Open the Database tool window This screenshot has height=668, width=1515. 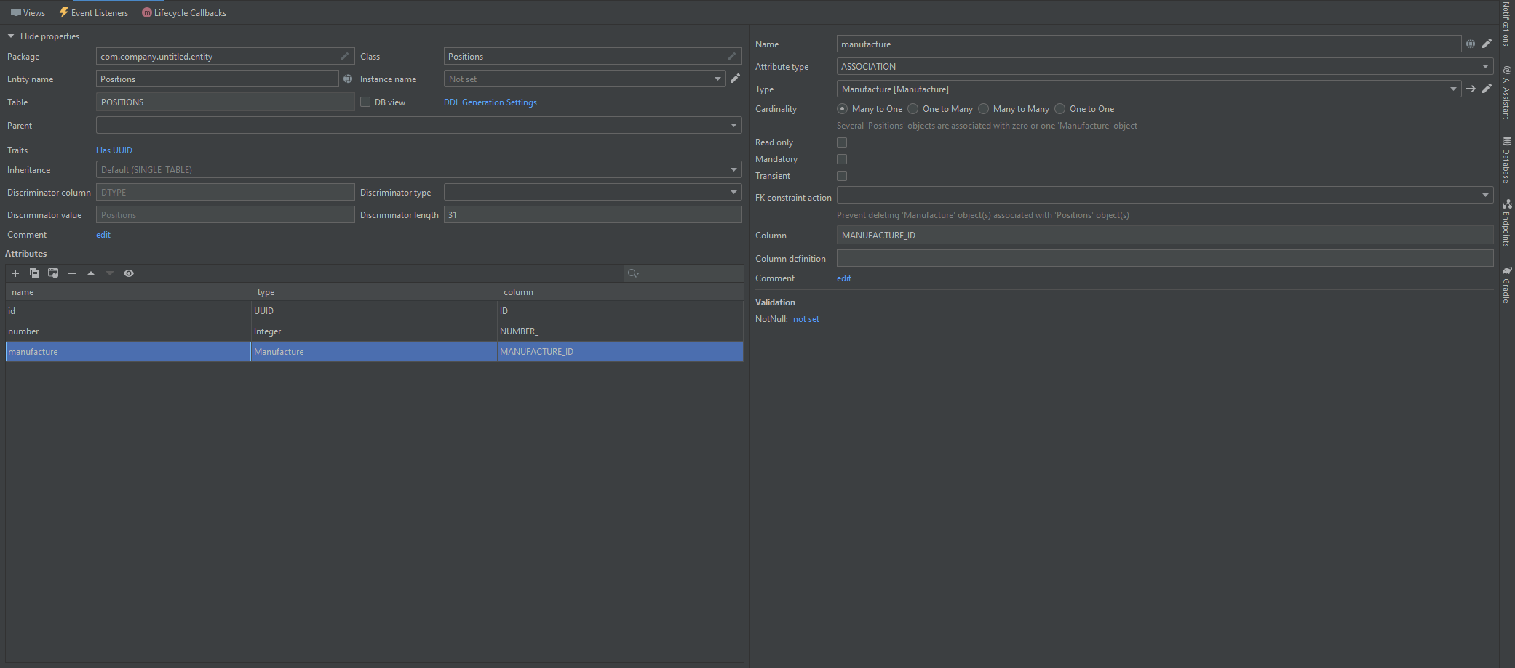pos(1506,160)
